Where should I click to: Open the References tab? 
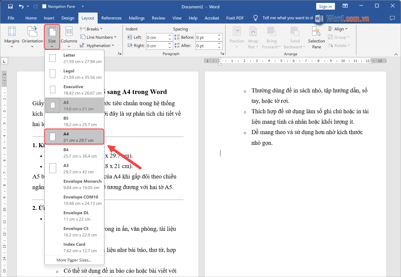[x=112, y=18]
